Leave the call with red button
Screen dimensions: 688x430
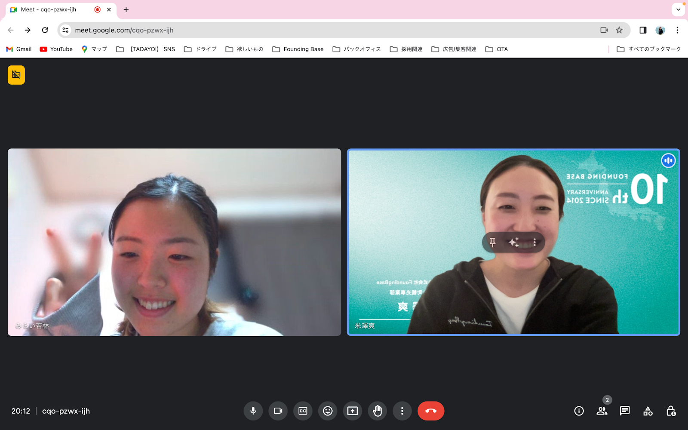point(431,411)
